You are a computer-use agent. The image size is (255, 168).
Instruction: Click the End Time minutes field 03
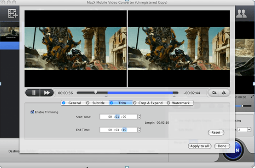(117, 130)
